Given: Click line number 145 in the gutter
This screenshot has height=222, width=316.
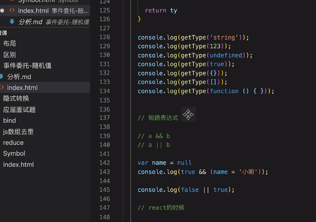Looking at the screenshot, I should coord(105,190).
